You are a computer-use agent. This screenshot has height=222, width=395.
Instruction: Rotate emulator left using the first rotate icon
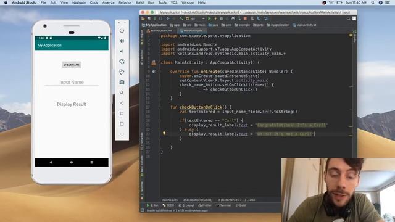point(122,62)
